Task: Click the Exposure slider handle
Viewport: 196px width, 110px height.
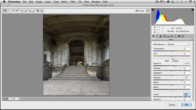Action: pyautogui.click(x=174, y=66)
